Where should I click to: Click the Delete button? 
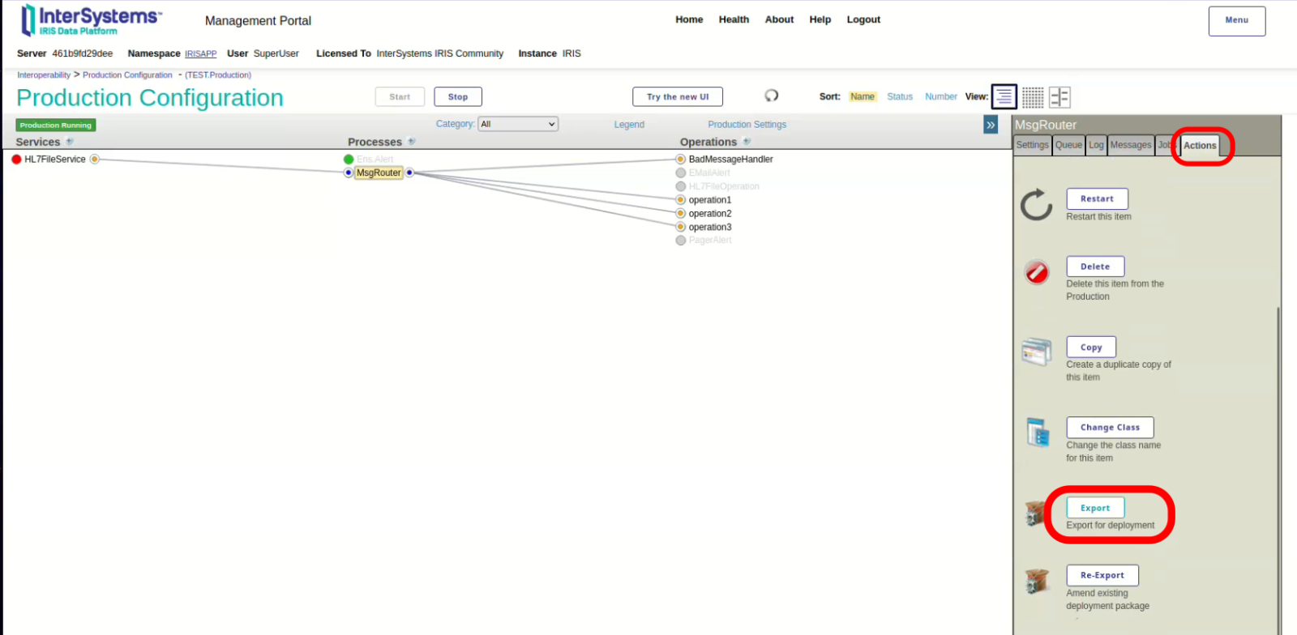click(x=1095, y=266)
